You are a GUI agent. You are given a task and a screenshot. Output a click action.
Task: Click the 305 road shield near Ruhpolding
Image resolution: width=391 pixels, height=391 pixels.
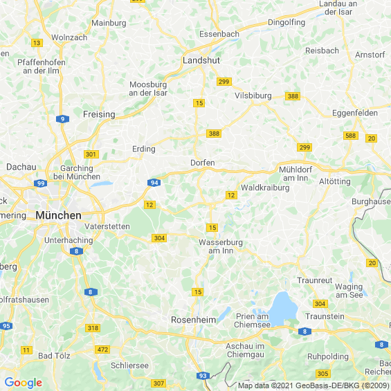coord(323,374)
